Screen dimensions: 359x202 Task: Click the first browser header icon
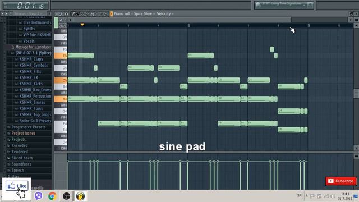pyautogui.click(x=2, y=13)
